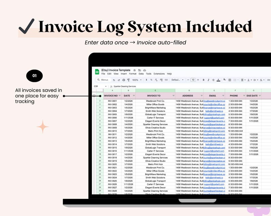Click the insert link icon
The width and height of the screenshot is (271, 216).
click(269, 80)
